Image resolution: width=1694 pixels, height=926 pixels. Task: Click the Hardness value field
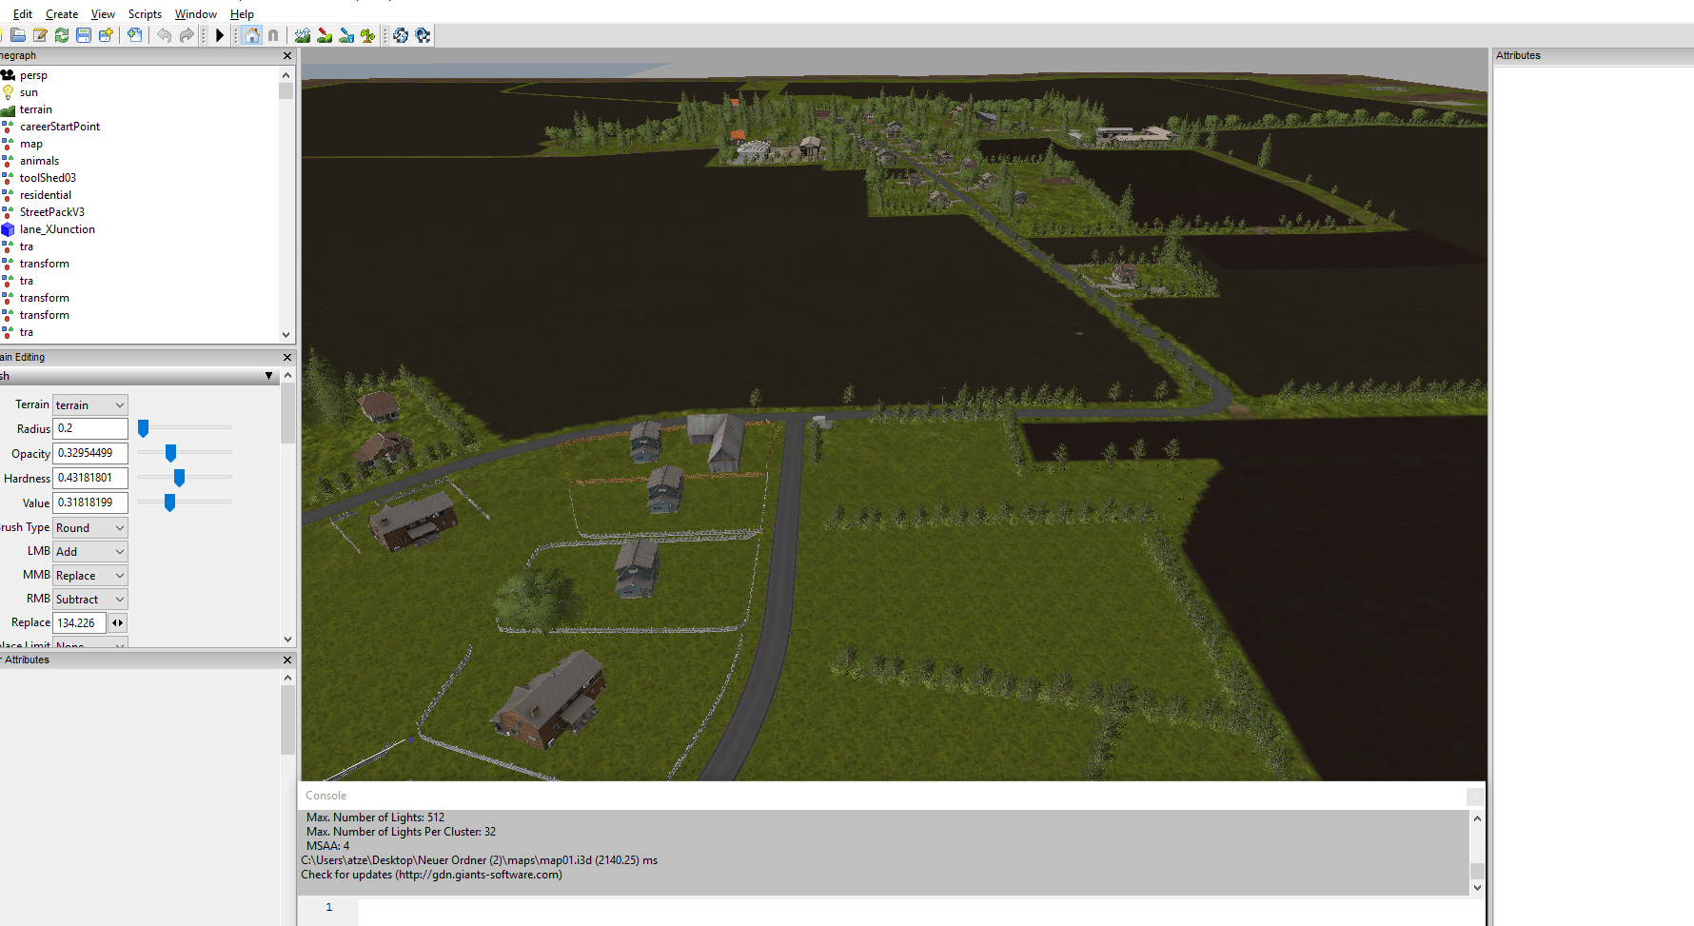[90, 478]
